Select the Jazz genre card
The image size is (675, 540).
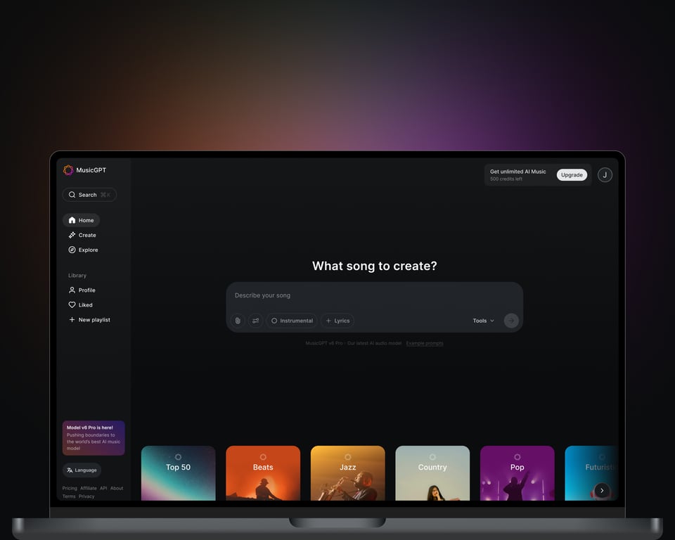click(x=347, y=472)
